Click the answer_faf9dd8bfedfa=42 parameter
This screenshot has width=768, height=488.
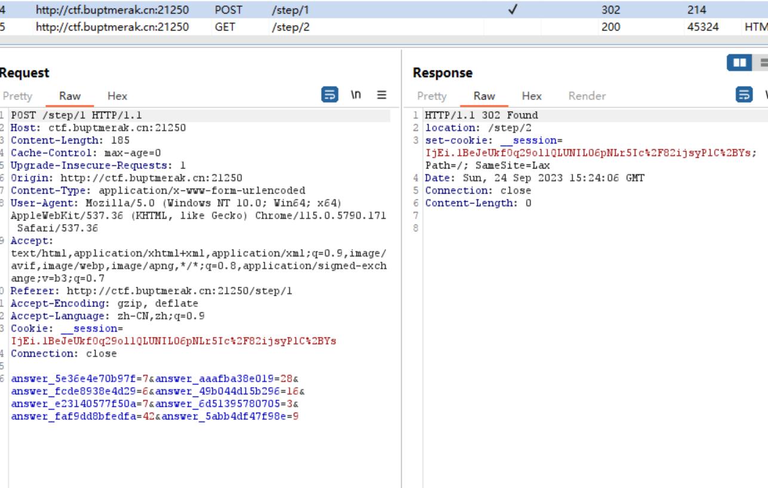tap(83, 416)
